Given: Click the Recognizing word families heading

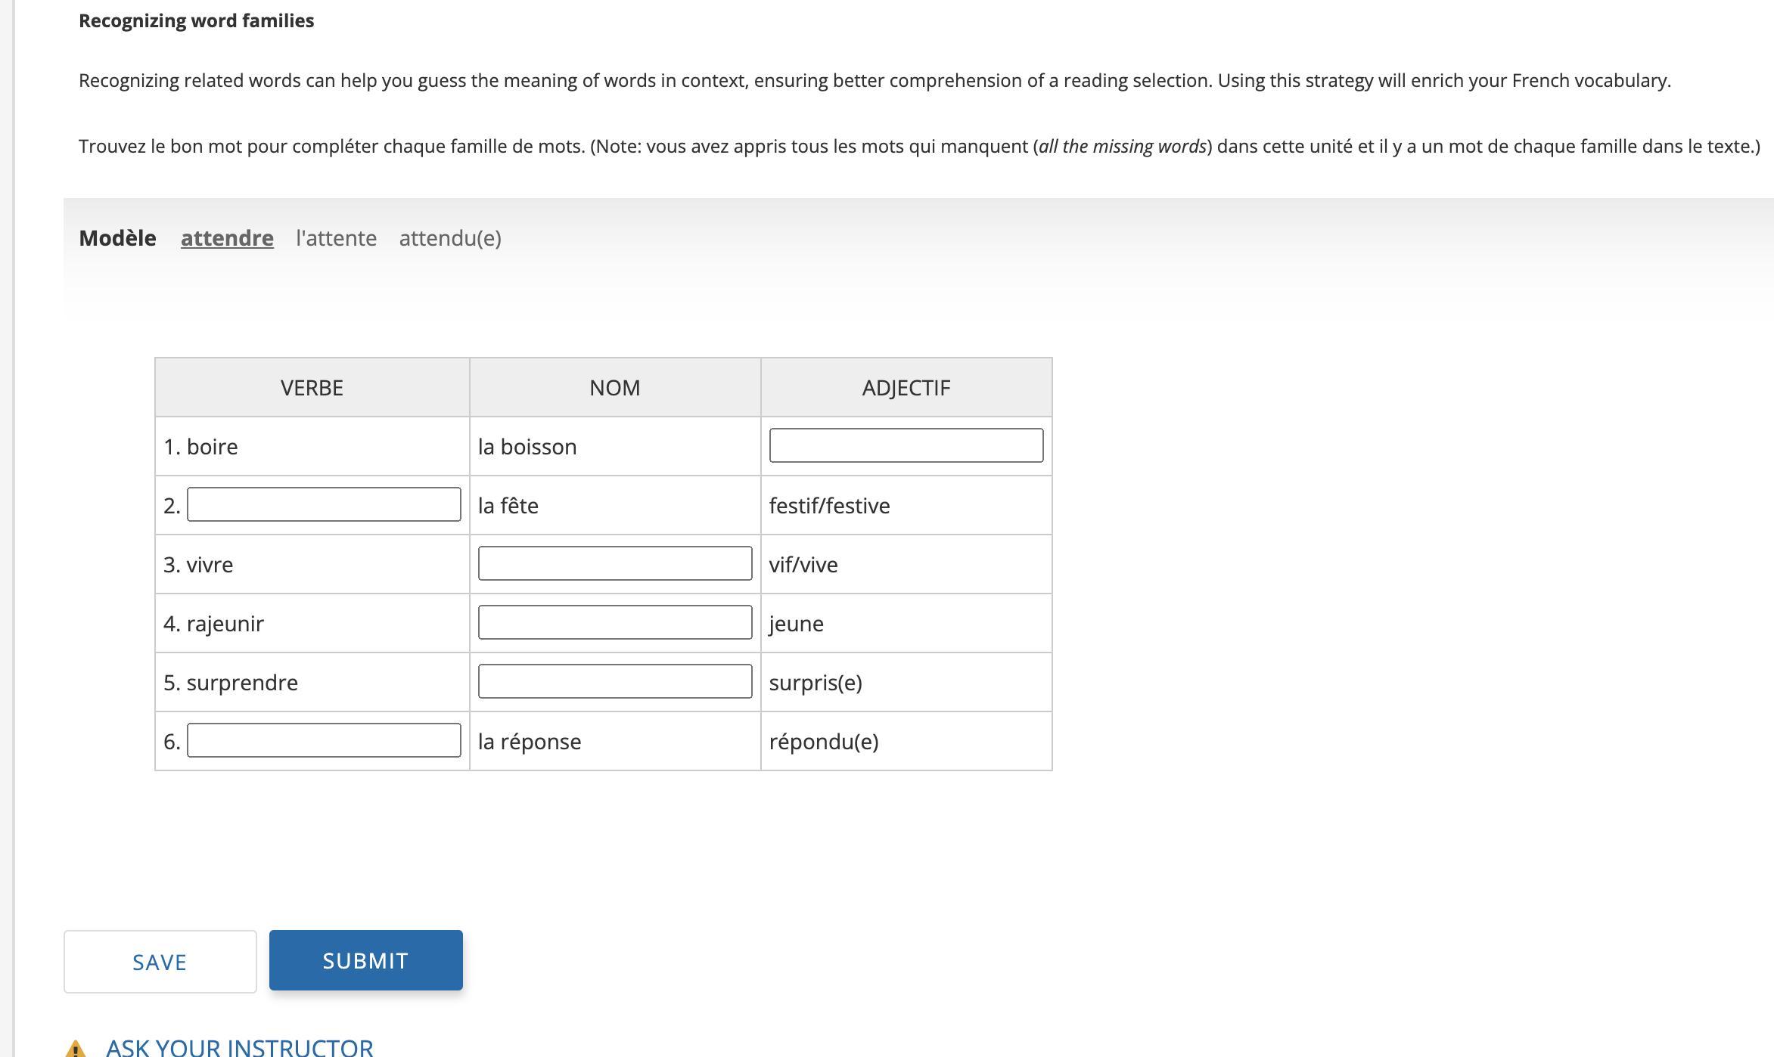Looking at the screenshot, I should click(x=196, y=20).
